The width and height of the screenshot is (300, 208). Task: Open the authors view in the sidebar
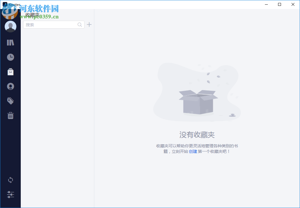point(11,86)
